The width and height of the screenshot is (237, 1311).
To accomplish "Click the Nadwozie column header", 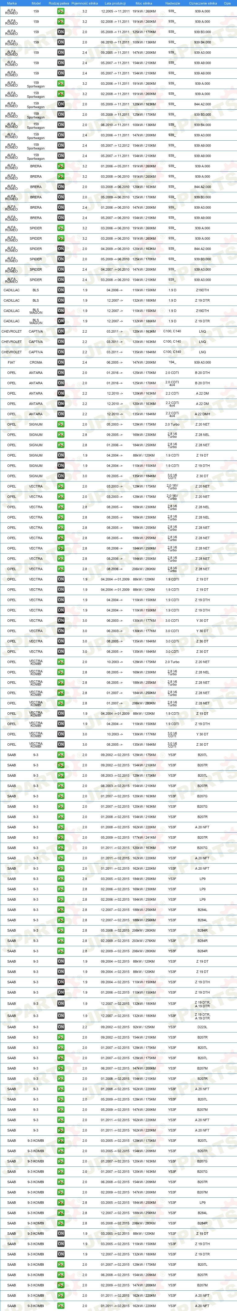I will (x=172, y=3).
